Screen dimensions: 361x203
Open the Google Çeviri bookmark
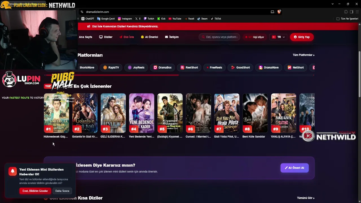point(106,19)
